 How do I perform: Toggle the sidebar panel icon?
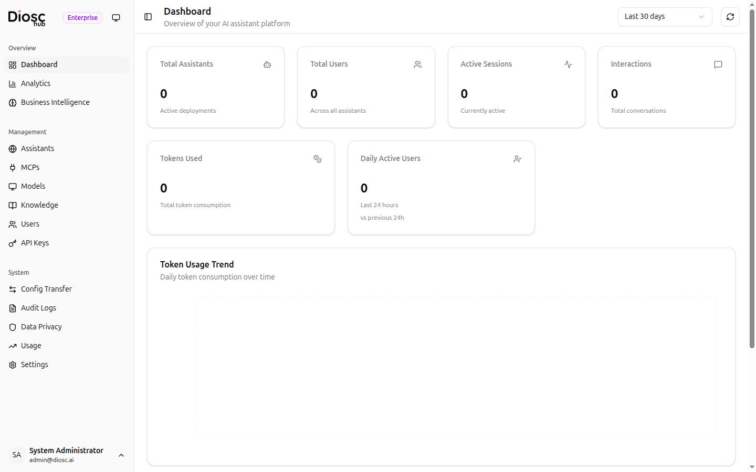point(148,17)
